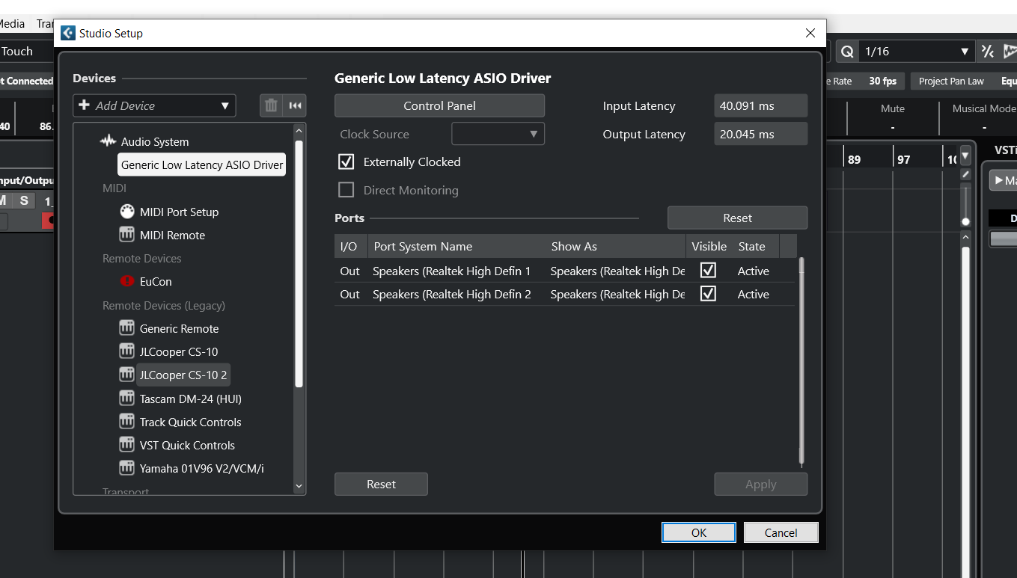The image size is (1017, 578).
Task: Click the 30 fps frame rate value
Action: 882,81
